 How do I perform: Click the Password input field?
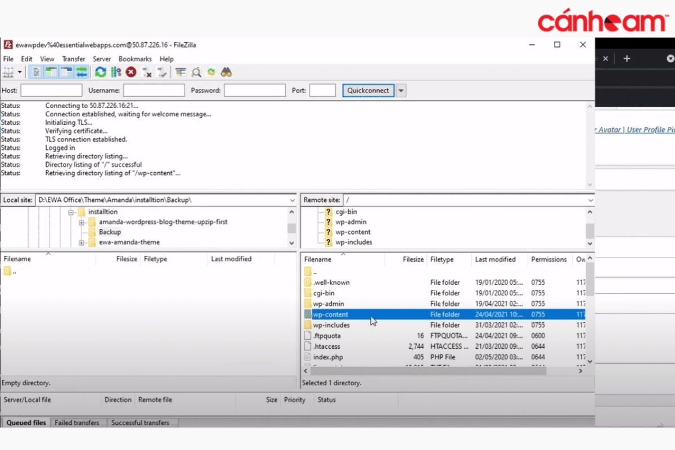255,90
